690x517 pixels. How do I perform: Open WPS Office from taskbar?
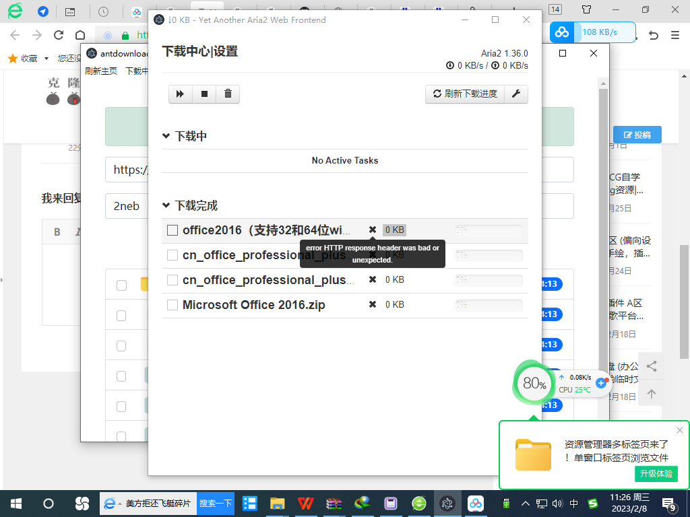coord(305,504)
